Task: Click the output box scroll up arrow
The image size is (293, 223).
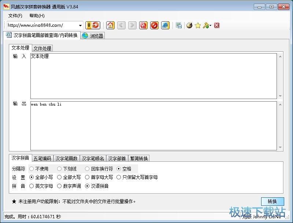Action: [x=280, y=105]
